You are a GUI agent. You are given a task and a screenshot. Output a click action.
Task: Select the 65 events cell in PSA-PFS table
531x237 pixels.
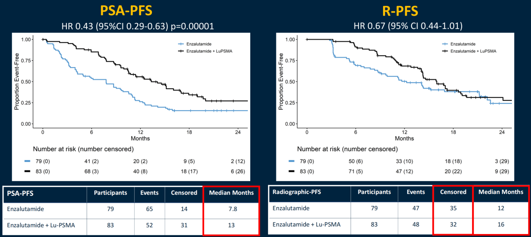(x=149, y=209)
